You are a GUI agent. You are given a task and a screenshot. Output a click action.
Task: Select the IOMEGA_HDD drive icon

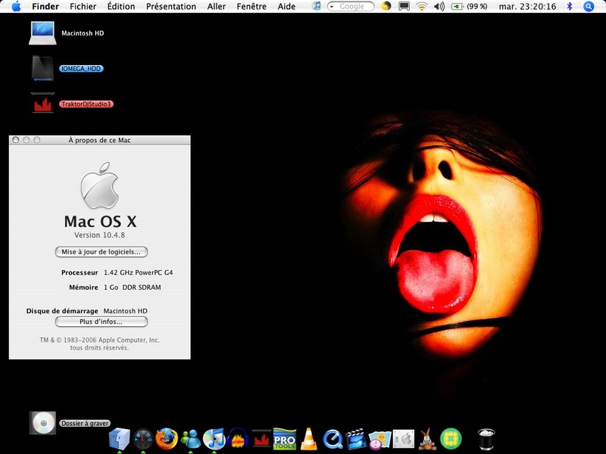42,68
